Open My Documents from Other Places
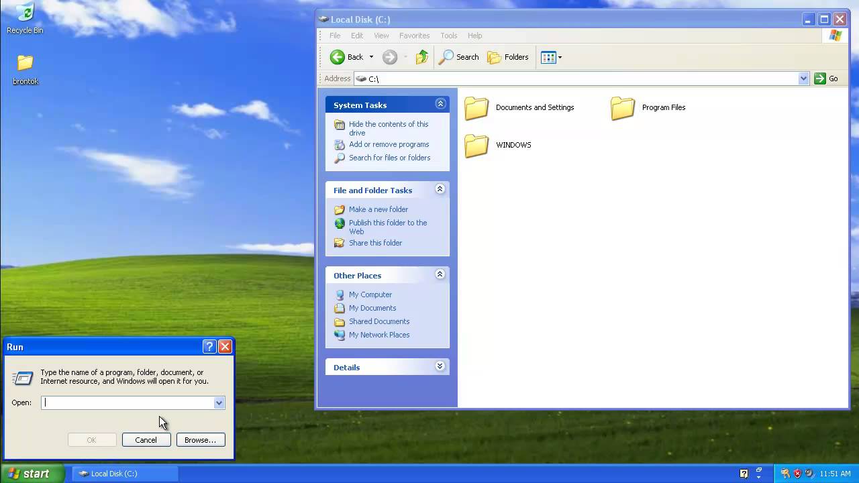Image resolution: width=859 pixels, height=483 pixels. pyautogui.click(x=372, y=308)
